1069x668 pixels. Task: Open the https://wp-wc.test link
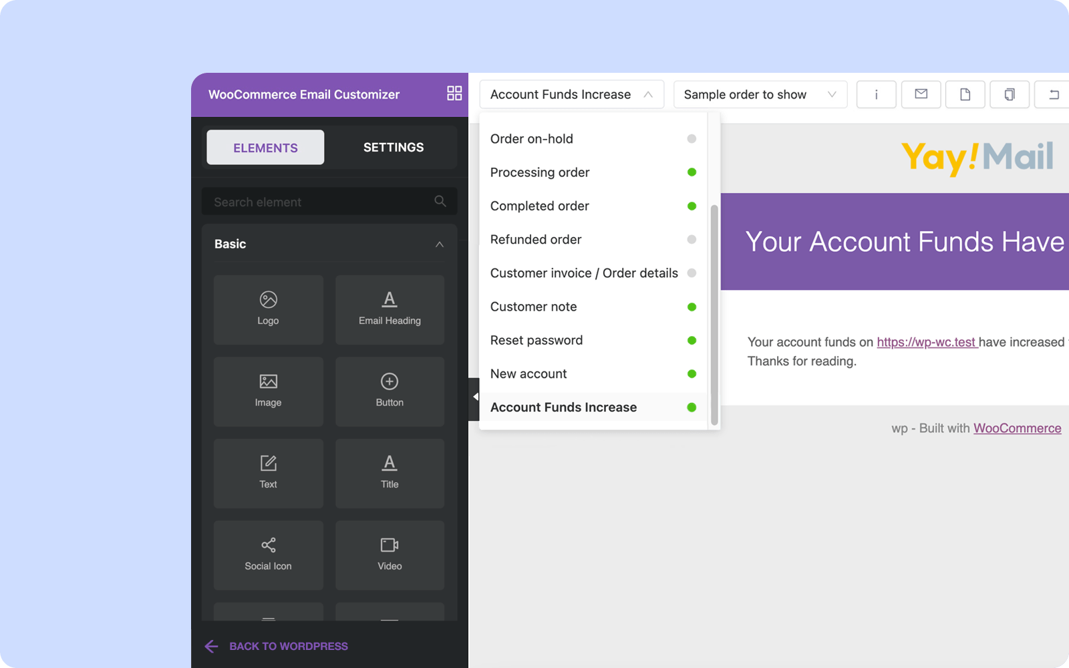pos(927,342)
